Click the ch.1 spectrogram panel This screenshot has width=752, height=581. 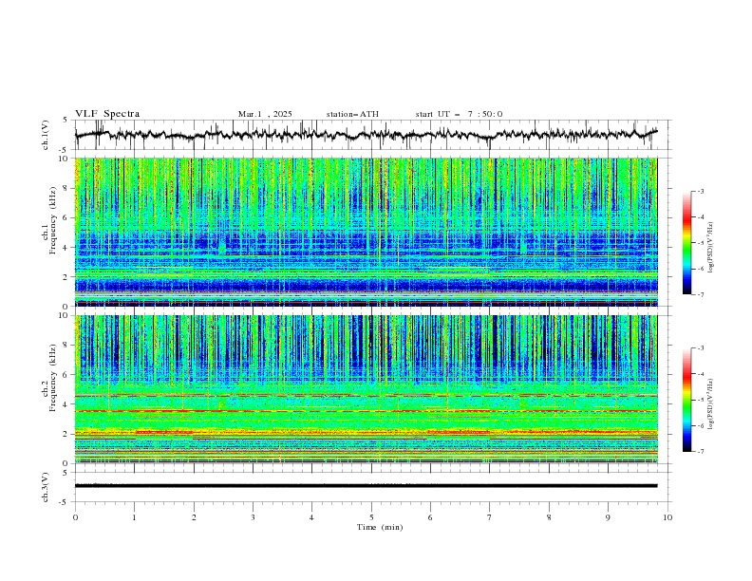click(x=367, y=232)
